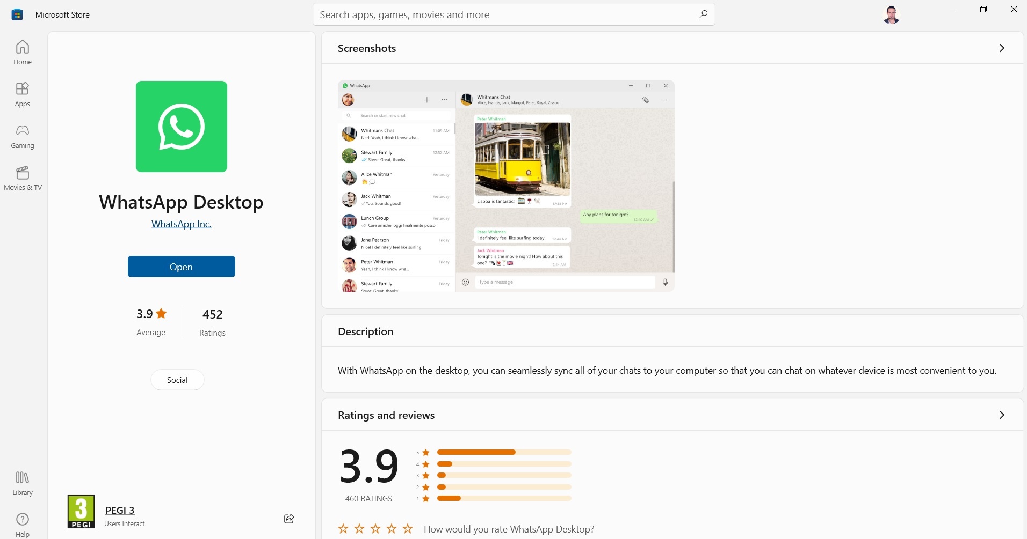Open the Gaming section
The image size is (1027, 539).
23,136
